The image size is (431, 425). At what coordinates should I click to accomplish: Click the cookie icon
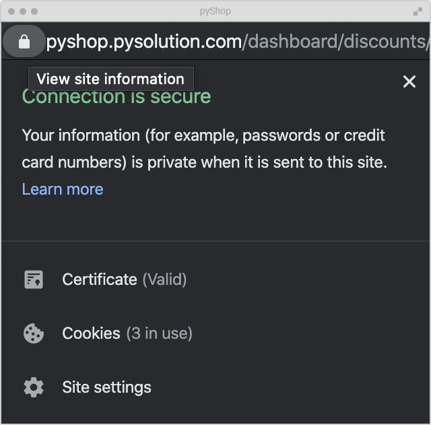point(34,333)
